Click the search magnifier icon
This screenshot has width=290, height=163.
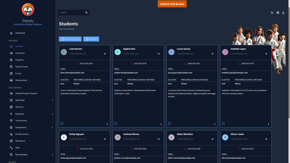(86, 12)
